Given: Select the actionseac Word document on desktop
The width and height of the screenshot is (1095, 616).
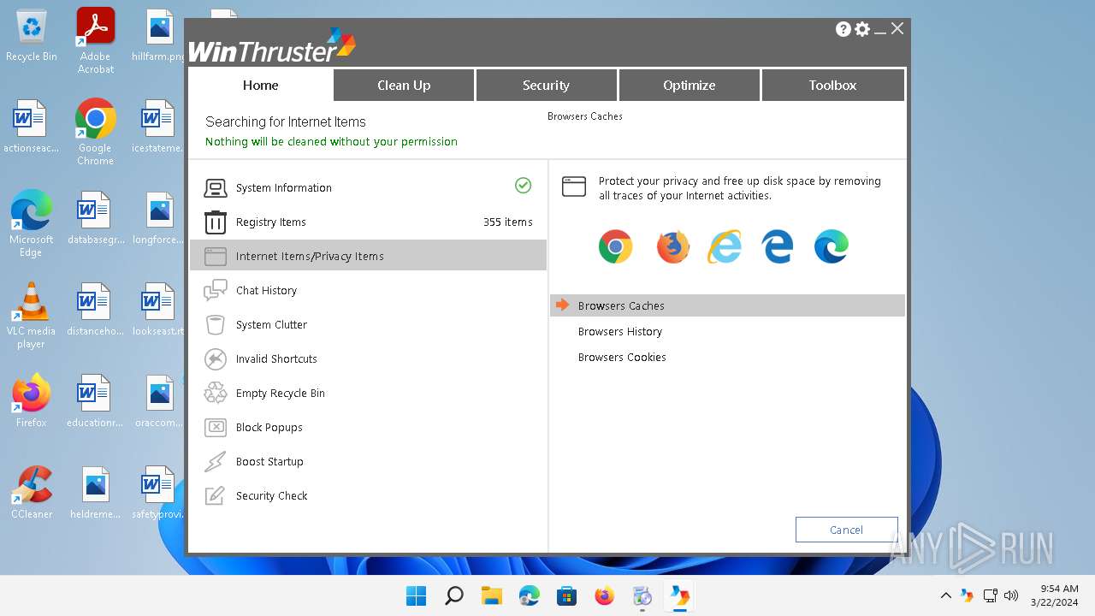Looking at the screenshot, I should click(31, 127).
